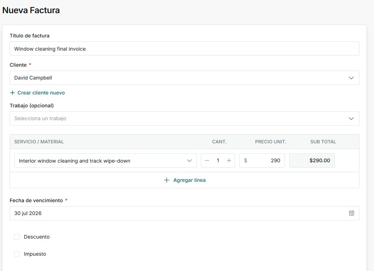Screen dimensions: 374x271
Task: Click the Trabajo (opcional) label
Action: coord(32,106)
